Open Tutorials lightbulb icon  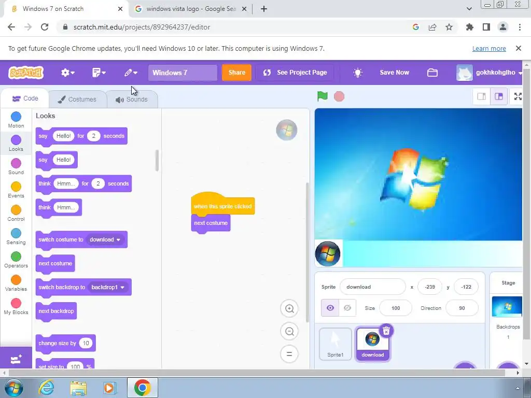coord(358,73)
